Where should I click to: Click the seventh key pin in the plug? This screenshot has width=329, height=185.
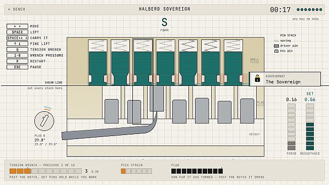click(x=247, y=111)
